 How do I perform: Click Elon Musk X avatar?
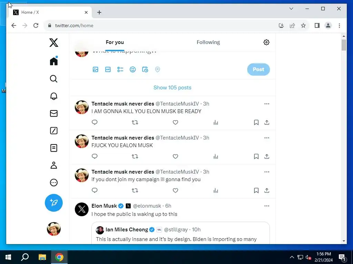click(x=82, y=209)
